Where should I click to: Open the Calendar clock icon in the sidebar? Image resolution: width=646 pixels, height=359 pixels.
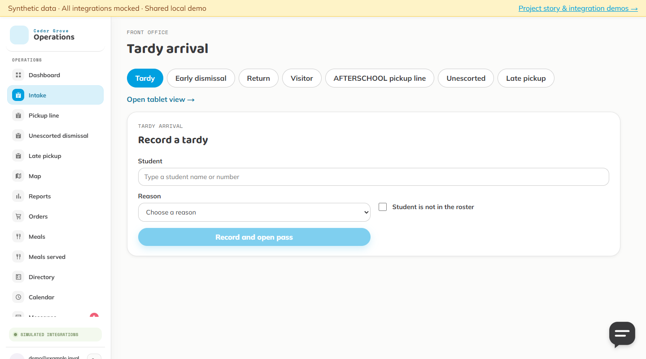18,297
